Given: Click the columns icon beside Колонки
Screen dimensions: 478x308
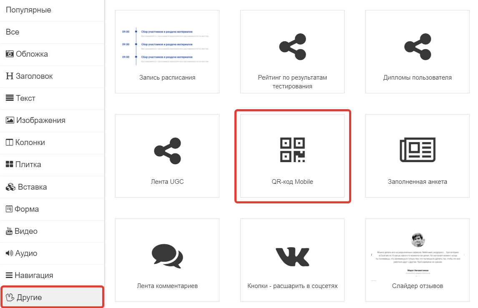Looking at the screenshot, I should tap(10, 142).
